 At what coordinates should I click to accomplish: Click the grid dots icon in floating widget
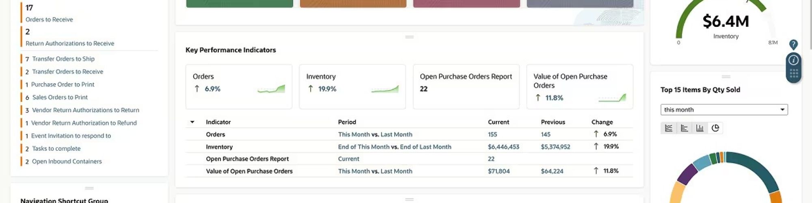(794, 73)
